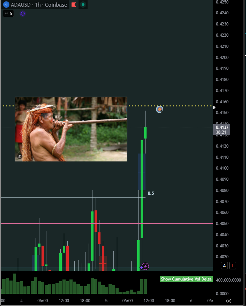Open the ADAUSD symbol title
246x306 pixels.
39,5
